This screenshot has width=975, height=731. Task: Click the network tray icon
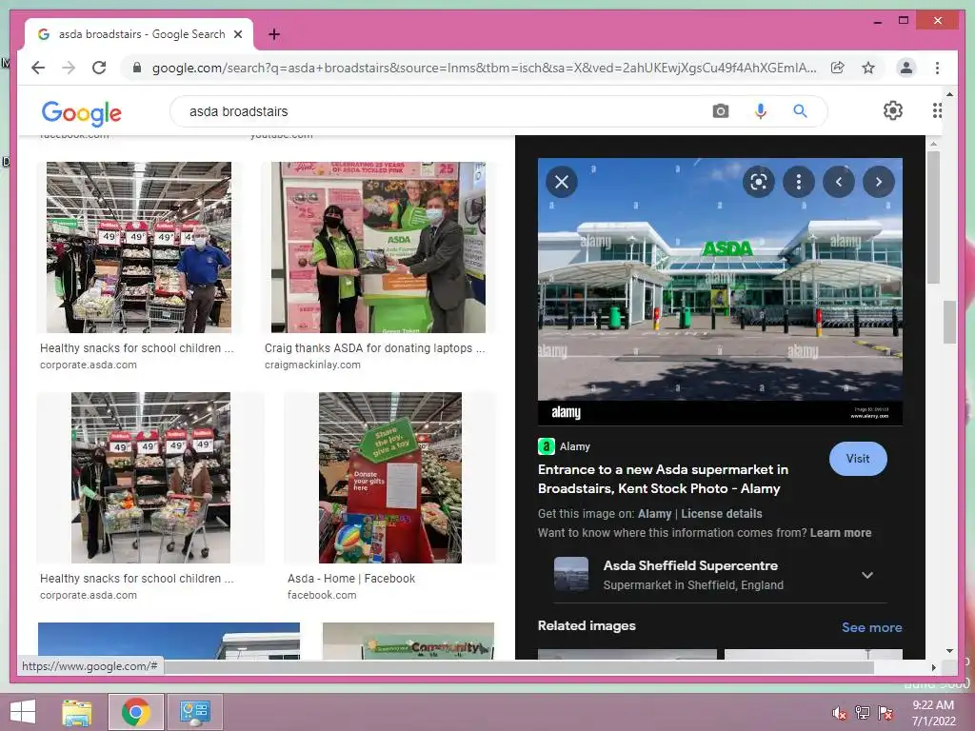(863, 713)
